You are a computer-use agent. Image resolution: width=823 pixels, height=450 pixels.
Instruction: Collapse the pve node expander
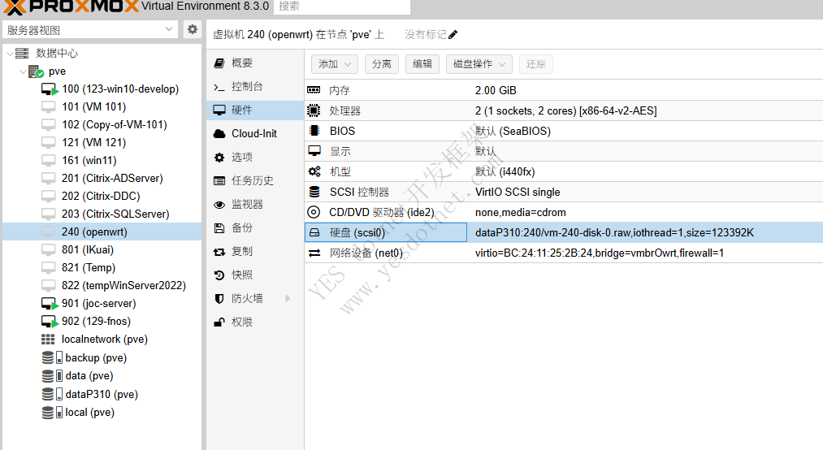23,71
